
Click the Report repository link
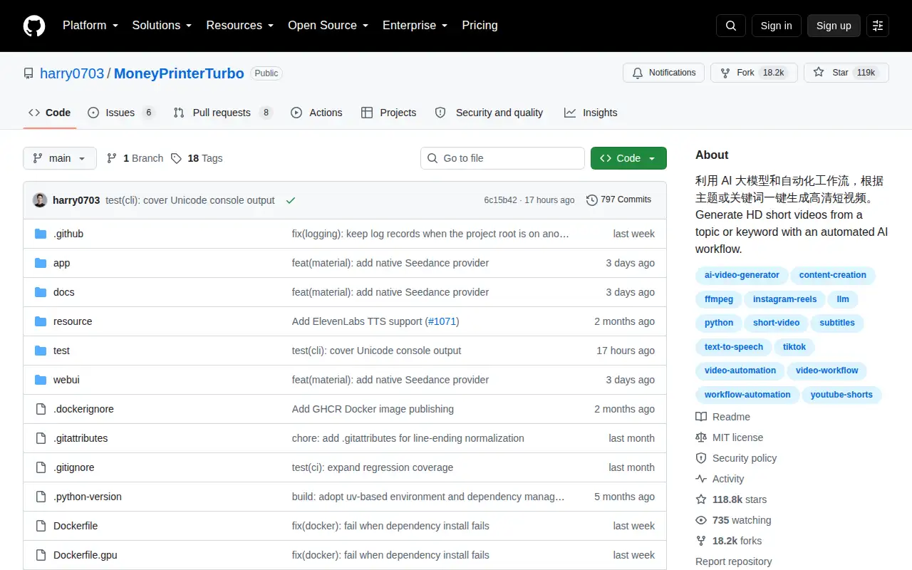coord(734,561)
